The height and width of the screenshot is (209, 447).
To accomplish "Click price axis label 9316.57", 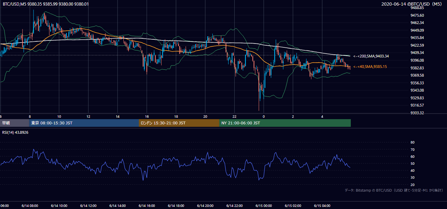I will click(x=417, y=105).
